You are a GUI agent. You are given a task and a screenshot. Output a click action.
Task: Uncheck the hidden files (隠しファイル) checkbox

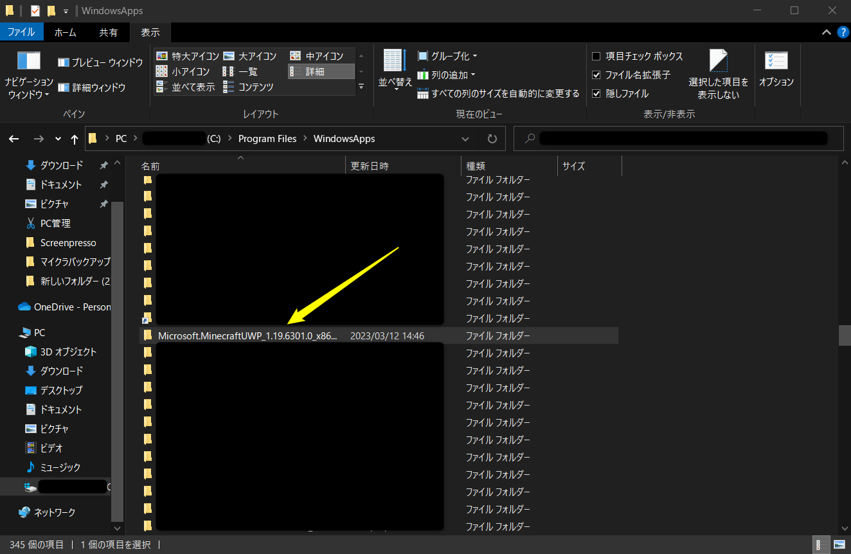pos(596,94)
